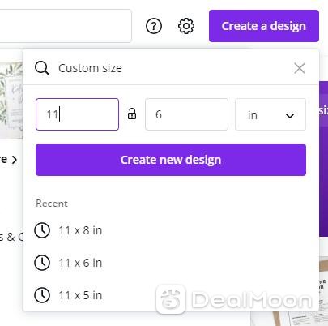The width and height of the screenshot is (328, 326).
Task: Open the help question mark icon
Action: (x=154, y=26)
